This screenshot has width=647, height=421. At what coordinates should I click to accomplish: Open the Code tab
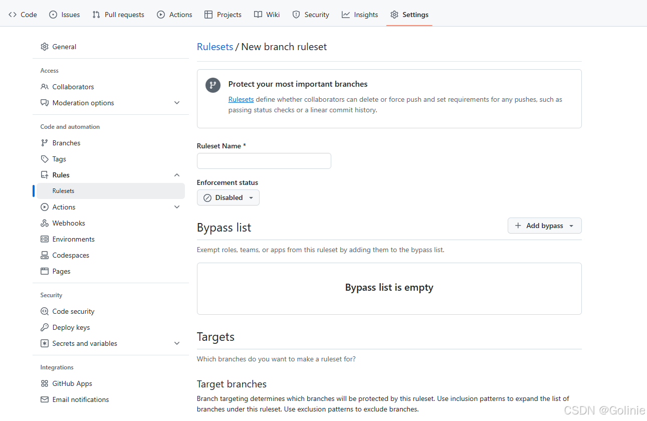coord(23,15)
